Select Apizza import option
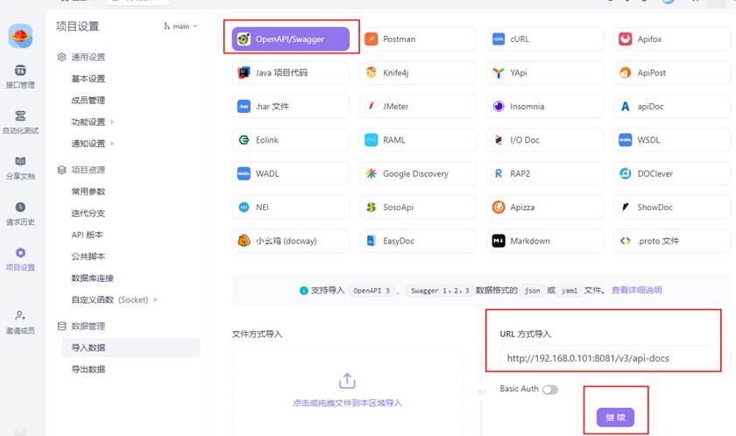 pyautogui.click(x=545, y=207)
